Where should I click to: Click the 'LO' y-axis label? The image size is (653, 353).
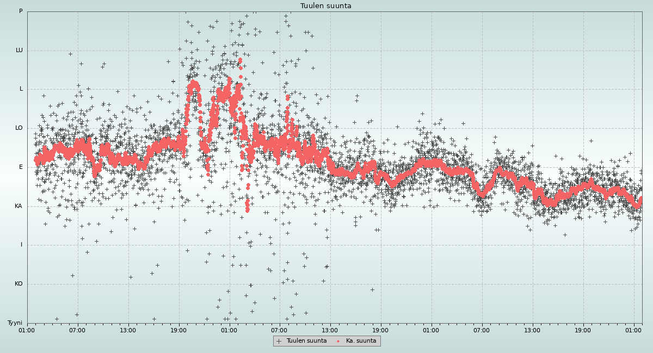19,128
